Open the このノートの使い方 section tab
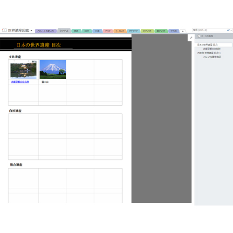The image size is (233, 233). click(46, 31)
